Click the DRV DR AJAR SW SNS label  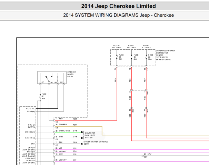(29, 148)
